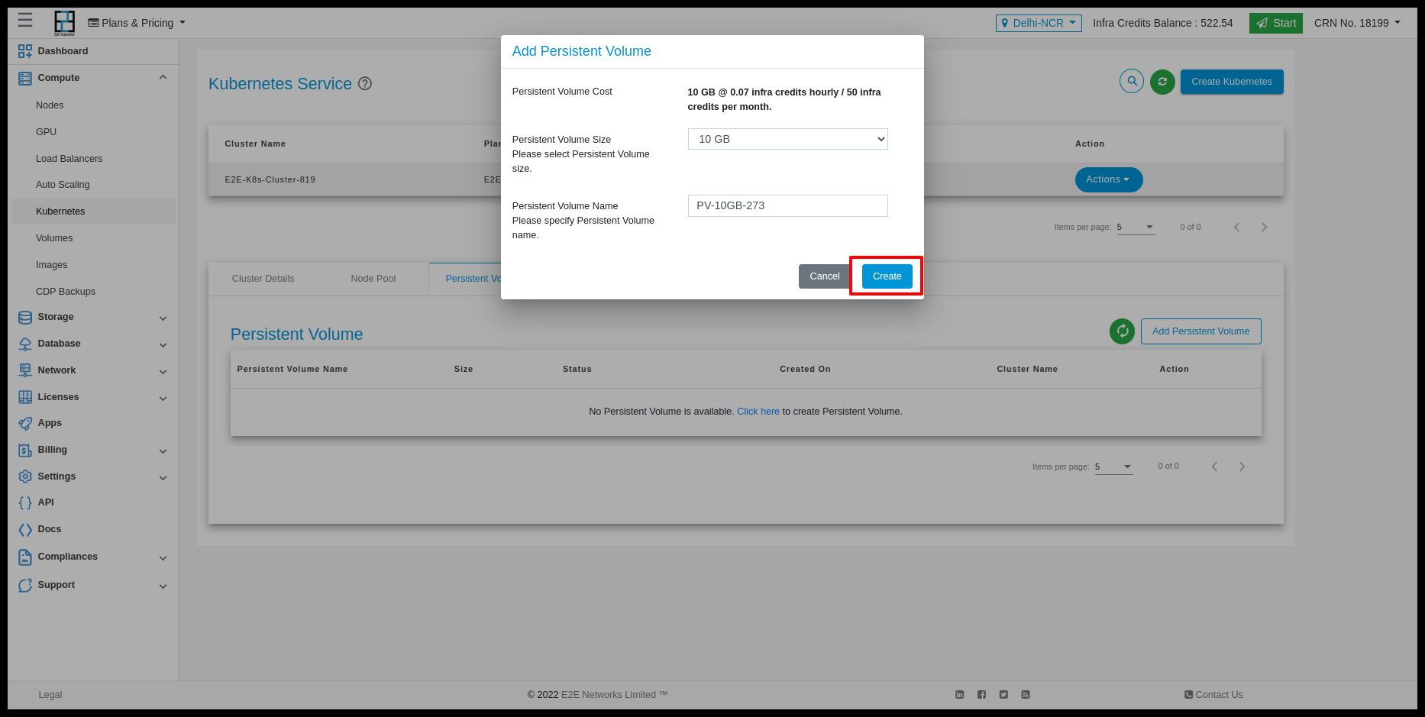This screenshot has height=717, width=1425.
Task: Click the green Start button
Action: pos(1275,23)
